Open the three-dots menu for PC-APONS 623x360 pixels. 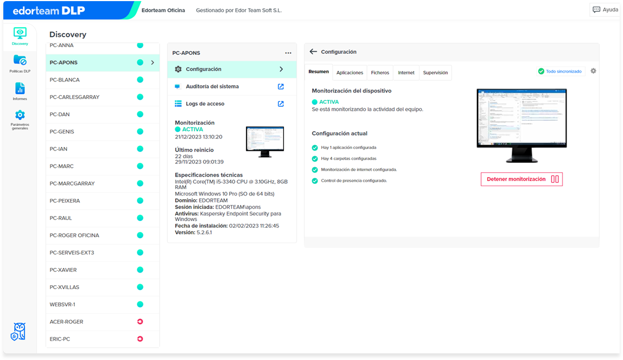pos(288,53)
